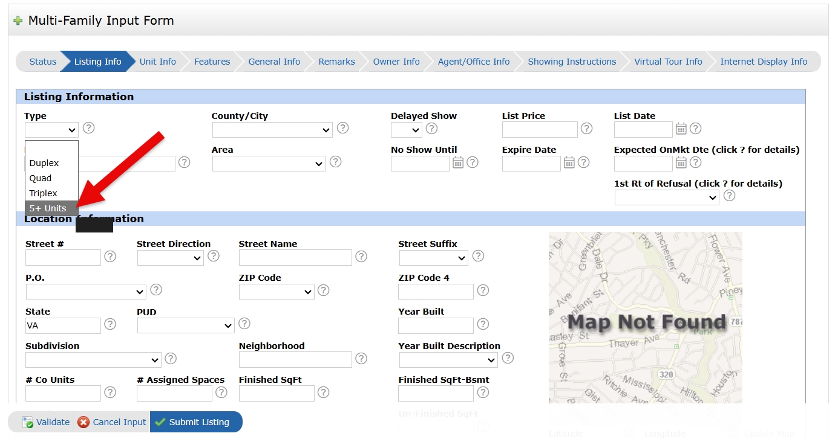Click the green plus icon by form title
838x439 pixels.
[x=18, y=21]
